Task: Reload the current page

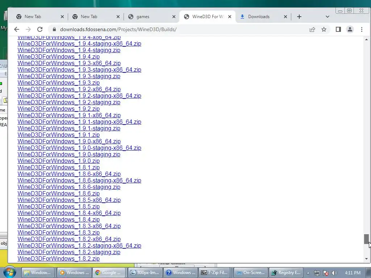Action: point(40,29)
